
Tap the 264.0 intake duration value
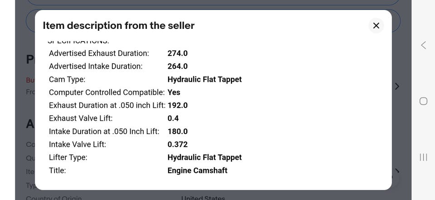pos(178,66)
